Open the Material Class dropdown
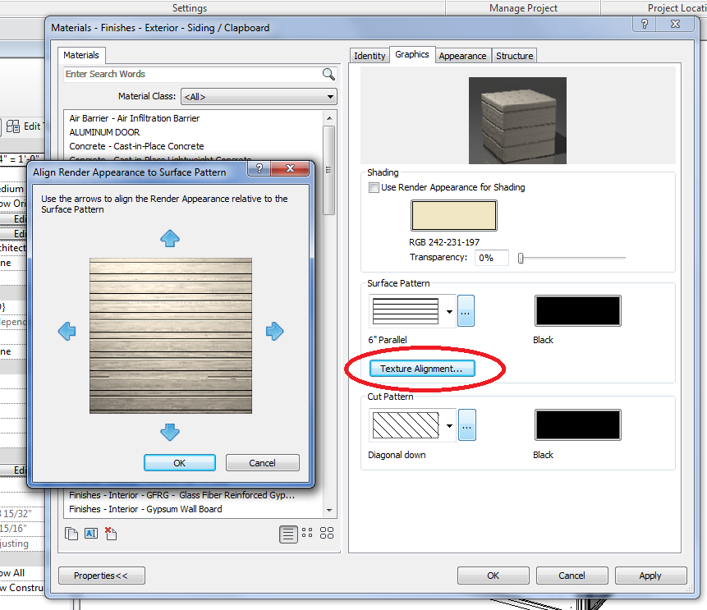Image resolution: width=707 pixels, height=610 pixels. (259, 97)
